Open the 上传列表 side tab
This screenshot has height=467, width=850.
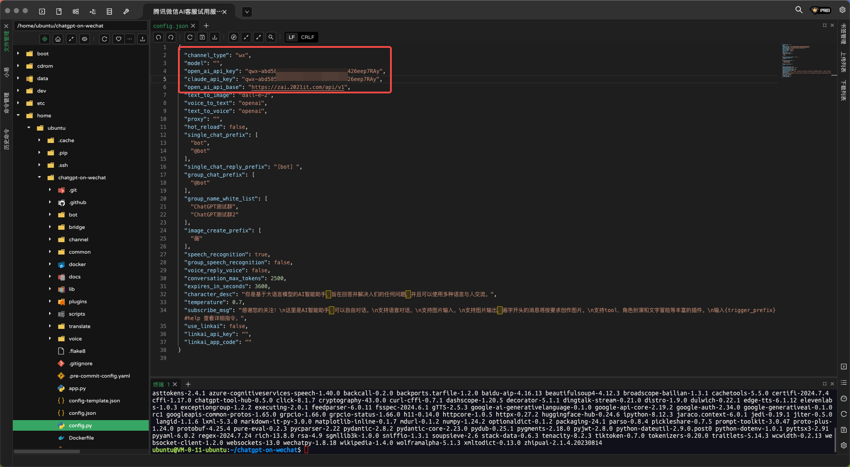pos(843,62)
